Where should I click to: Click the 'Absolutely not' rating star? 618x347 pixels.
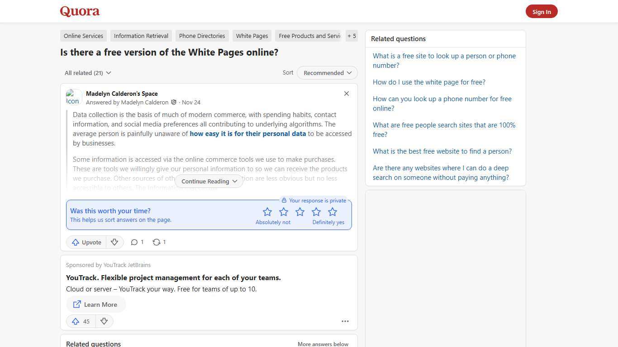(267, 211)
